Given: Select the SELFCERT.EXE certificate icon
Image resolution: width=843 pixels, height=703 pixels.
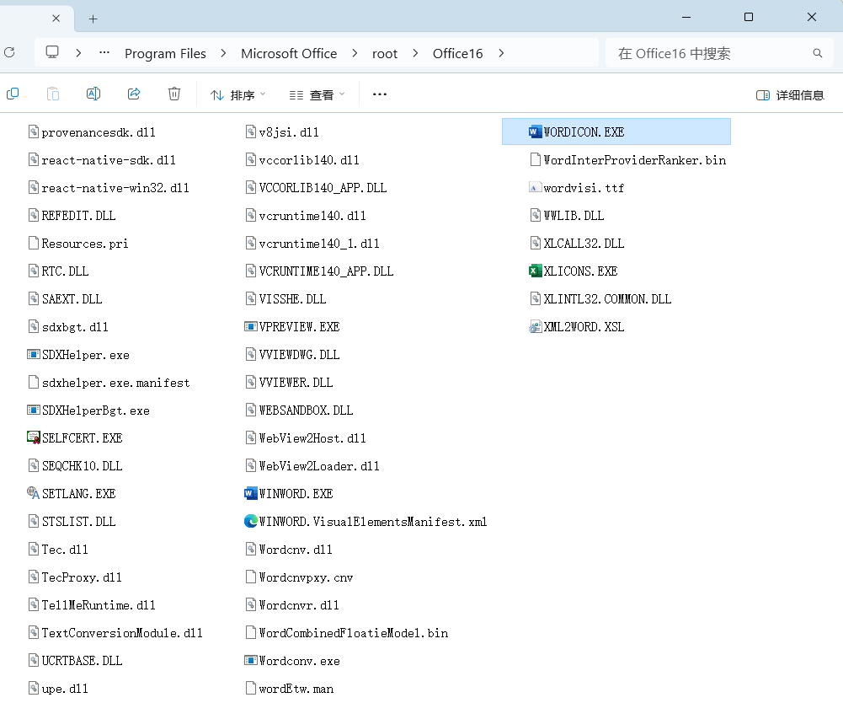Looking at the screenshot, I should click(x=34, y=437).
